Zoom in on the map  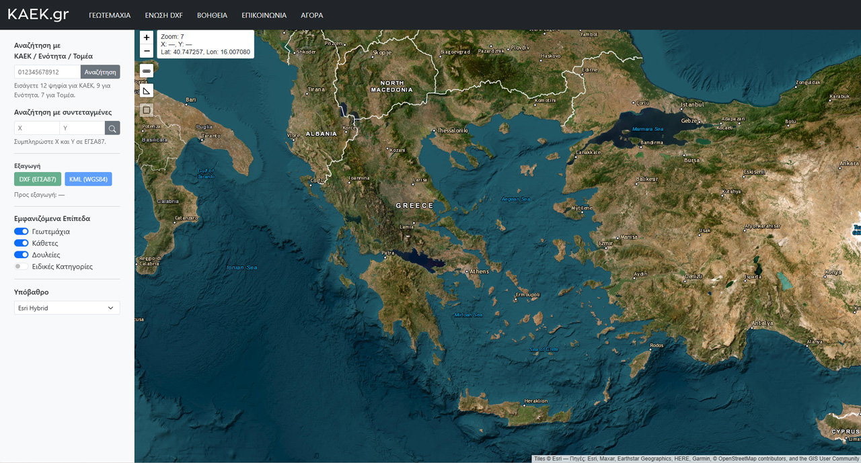[x=147, y=37]
